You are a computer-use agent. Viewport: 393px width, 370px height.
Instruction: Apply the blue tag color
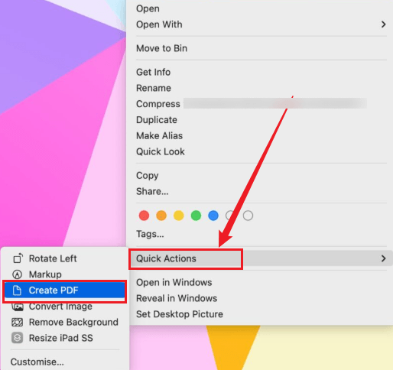pyautogui.click(x=213, y=216)
